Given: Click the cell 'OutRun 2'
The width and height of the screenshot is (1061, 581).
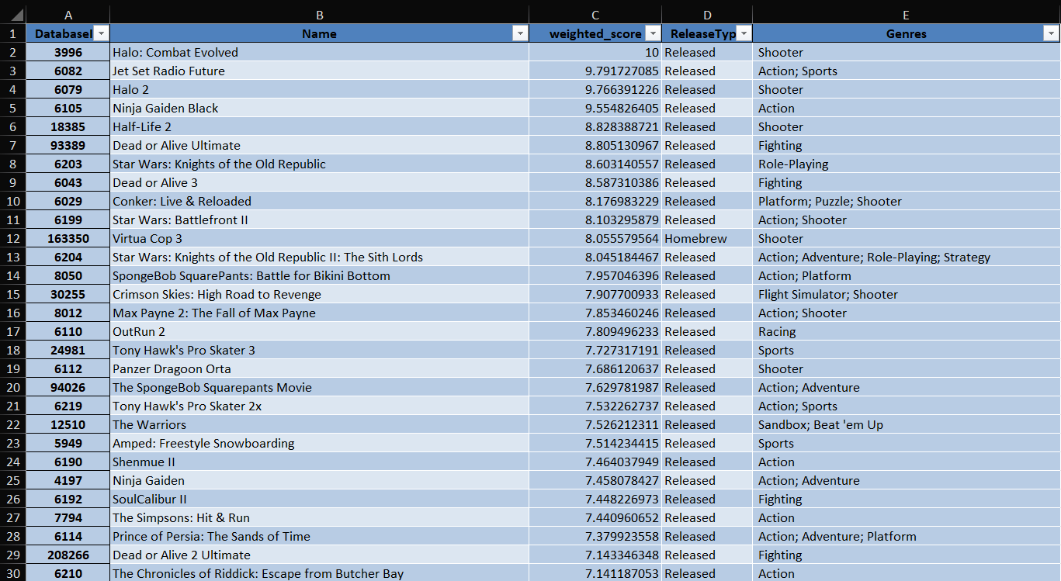Looking at the screenshot, I should click(x=320, y=331).
